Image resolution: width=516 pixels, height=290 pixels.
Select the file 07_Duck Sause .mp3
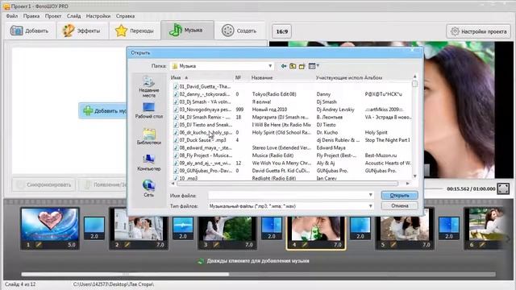coord(200,140)
